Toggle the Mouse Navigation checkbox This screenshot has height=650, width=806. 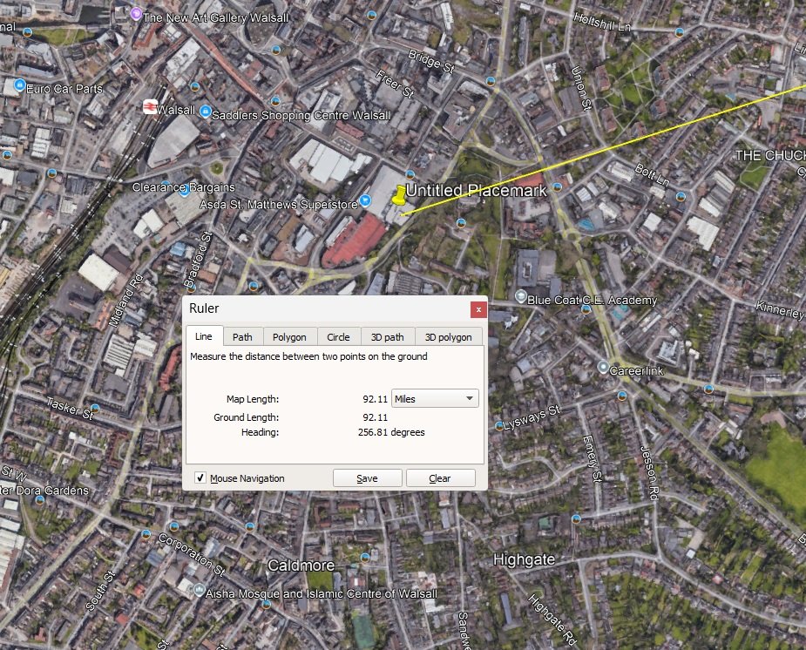tap(200, 477)
